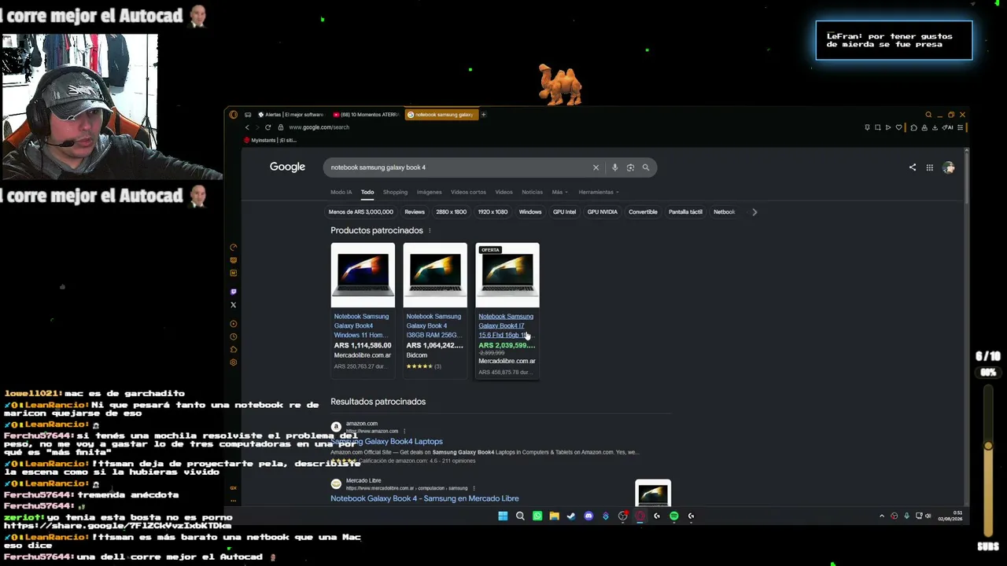This screenshot has height=566, width=1007.
Task: Open the GX Control speedometer icon in the sidebar
Action: point(234,248)
